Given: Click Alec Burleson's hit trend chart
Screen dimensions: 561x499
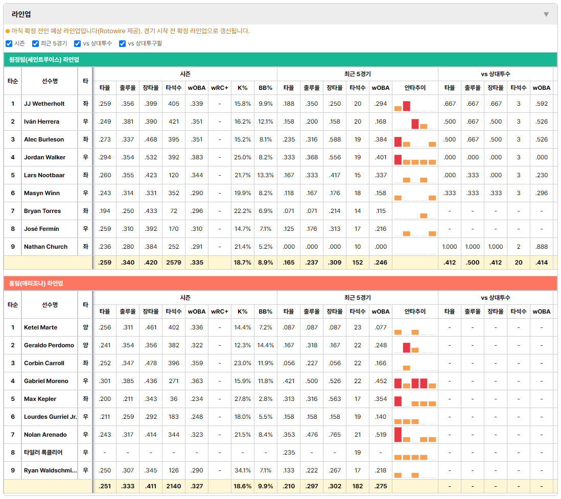Looking at the screenshot, I should 415,140.
